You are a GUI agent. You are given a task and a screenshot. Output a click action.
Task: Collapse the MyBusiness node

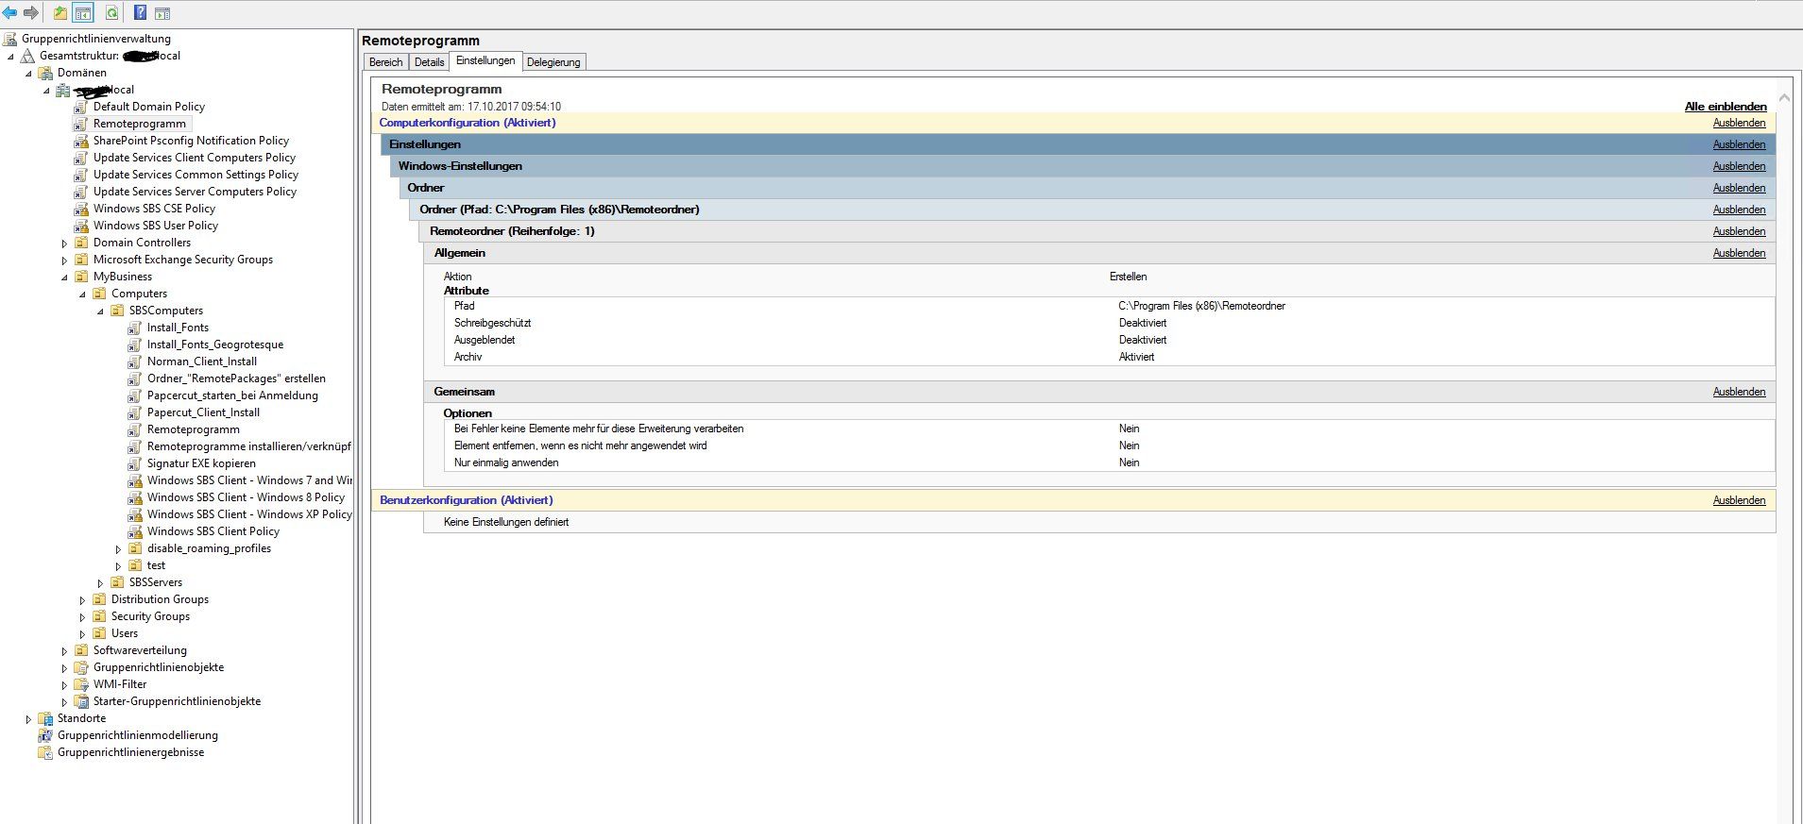tap(64, 277)
